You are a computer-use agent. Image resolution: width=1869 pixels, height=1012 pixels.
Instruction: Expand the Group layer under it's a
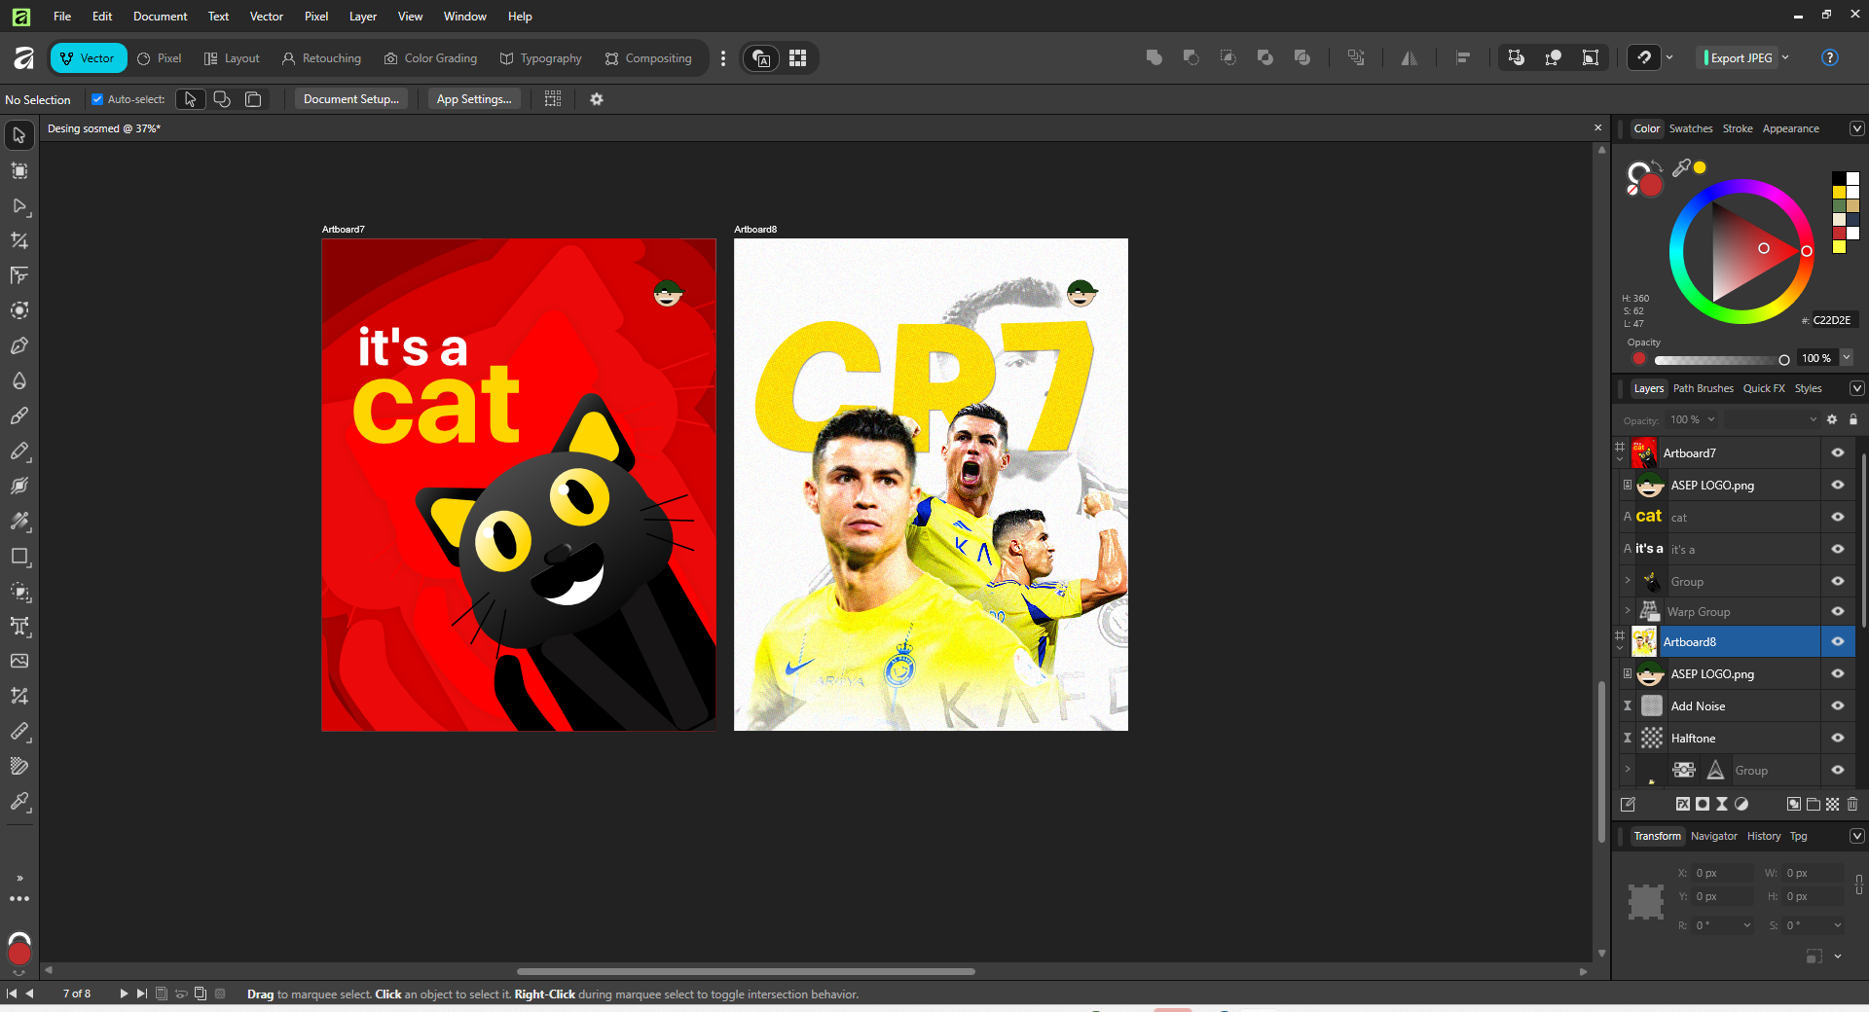pyautogui.click(x=1627, y=581)
